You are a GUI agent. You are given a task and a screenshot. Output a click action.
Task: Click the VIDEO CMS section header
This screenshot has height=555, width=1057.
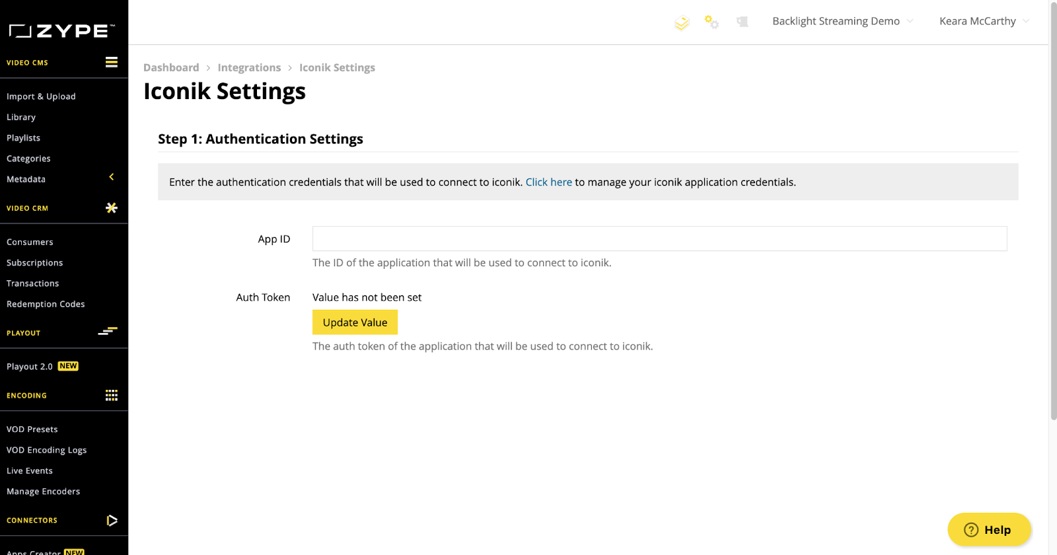27,63
